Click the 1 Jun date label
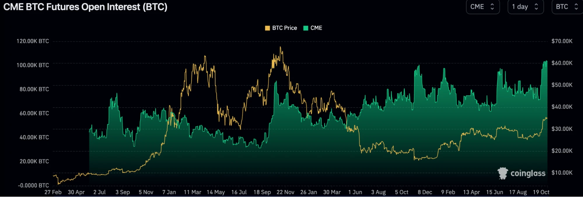Image resolution: width=583 pixels, height=197 pixels. pos(355,192)
